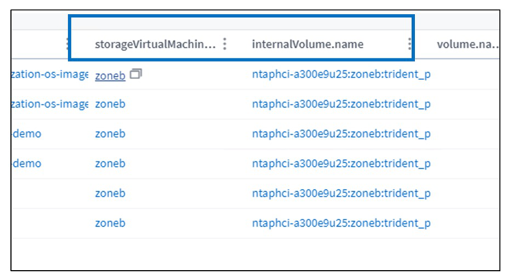Open the zoneb link in the fourth row

(x=110, y=164)
